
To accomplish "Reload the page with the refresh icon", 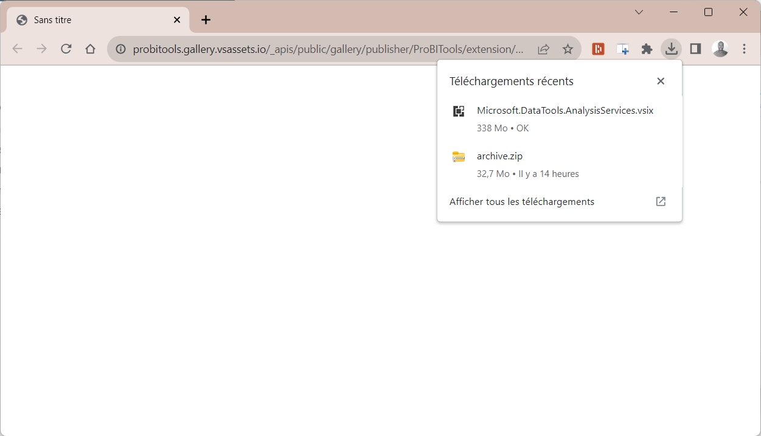I will (x=66, y=49).
